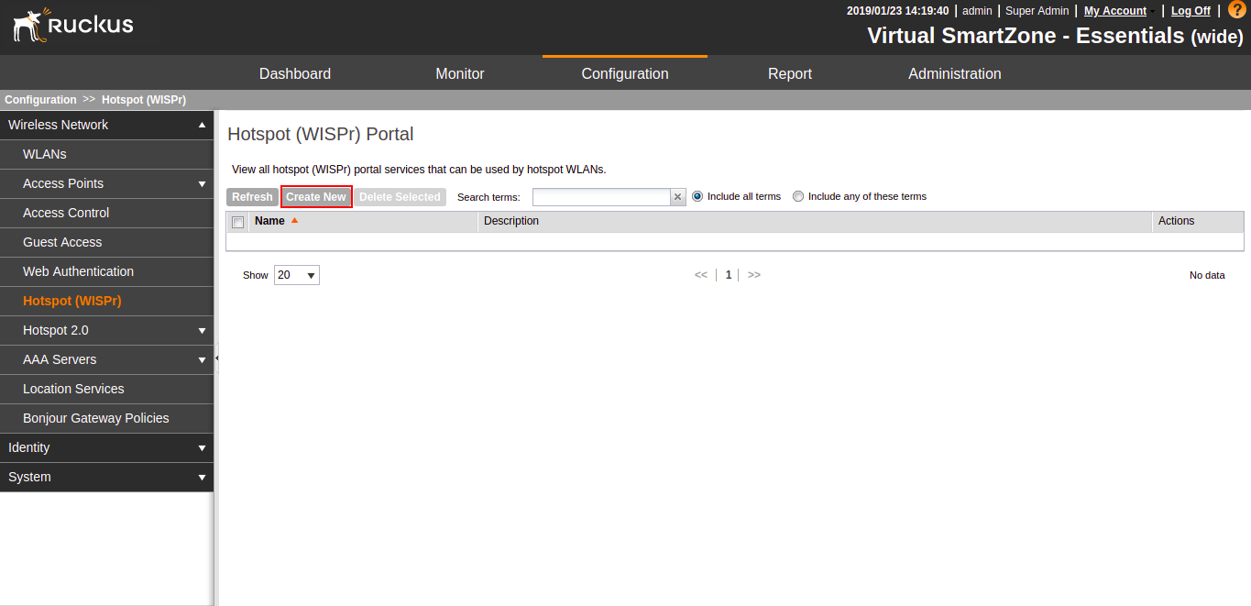Expand the Hotspot 2.0 submenu arrow
The image size is (1251, 606).
[202, 330]
